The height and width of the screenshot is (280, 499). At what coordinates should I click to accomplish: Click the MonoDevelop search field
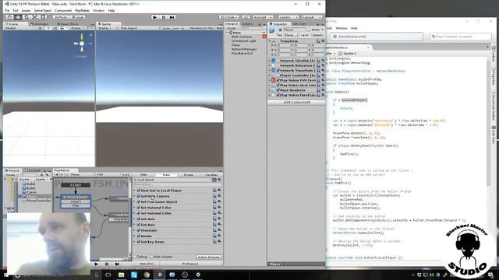pos(460,37)
